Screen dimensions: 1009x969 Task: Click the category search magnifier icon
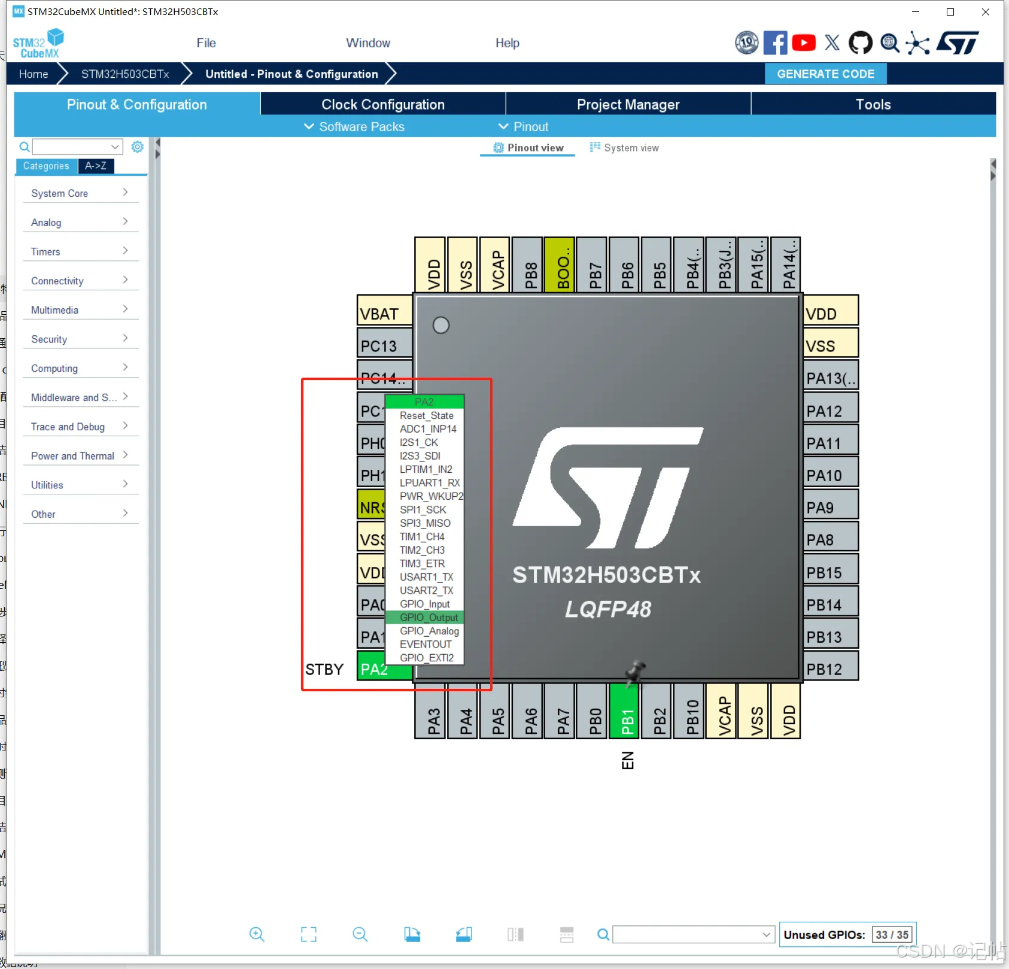(25, 147)
